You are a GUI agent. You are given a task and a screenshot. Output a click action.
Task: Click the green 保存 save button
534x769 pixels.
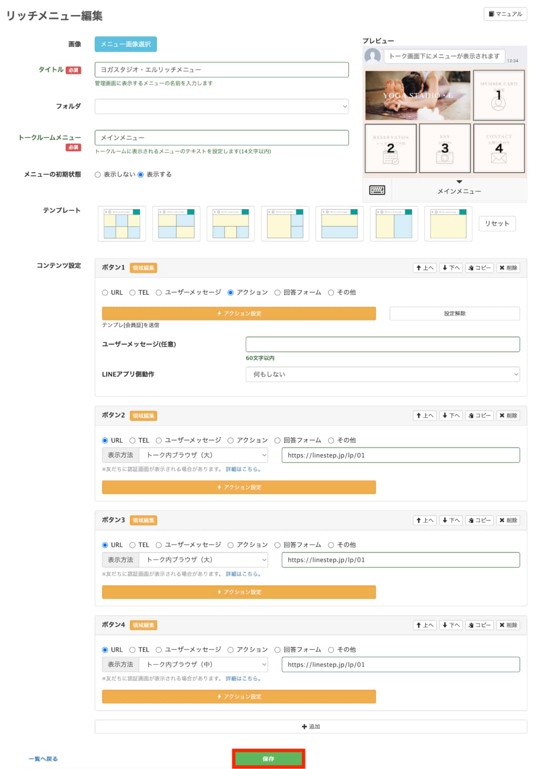tap(268, 759)
